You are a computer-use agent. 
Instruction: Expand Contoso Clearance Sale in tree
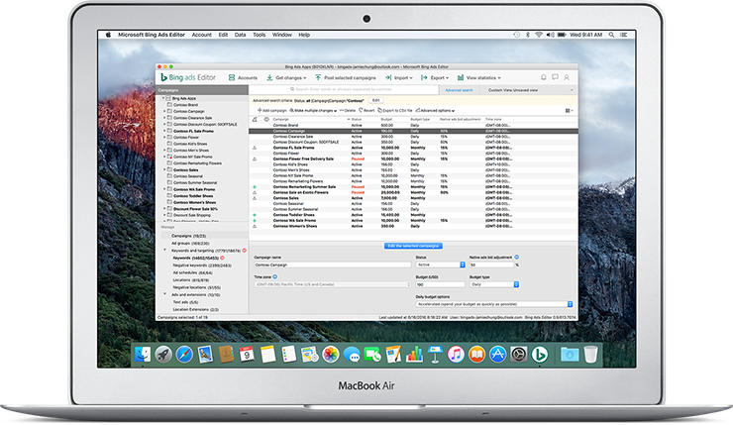pyautogui.click(x=165, y=118)
